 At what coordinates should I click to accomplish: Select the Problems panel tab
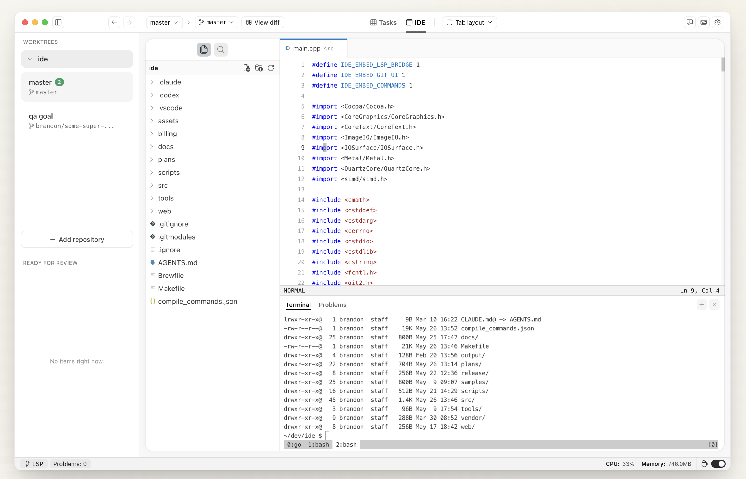click(x=333, y=305)
